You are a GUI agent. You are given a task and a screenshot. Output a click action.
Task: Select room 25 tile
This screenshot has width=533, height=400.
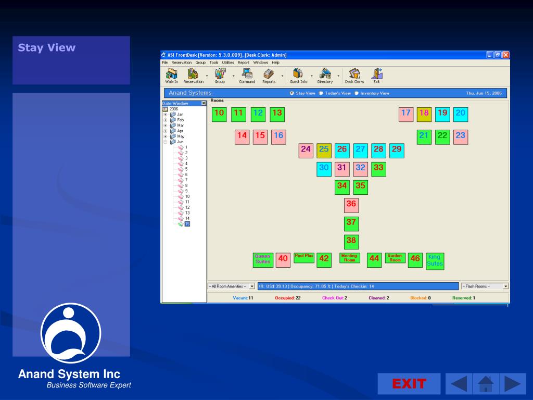pos(324,151)
